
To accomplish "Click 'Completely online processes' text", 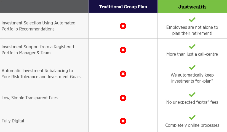I will pyautogui.click(x=192, y=125).
